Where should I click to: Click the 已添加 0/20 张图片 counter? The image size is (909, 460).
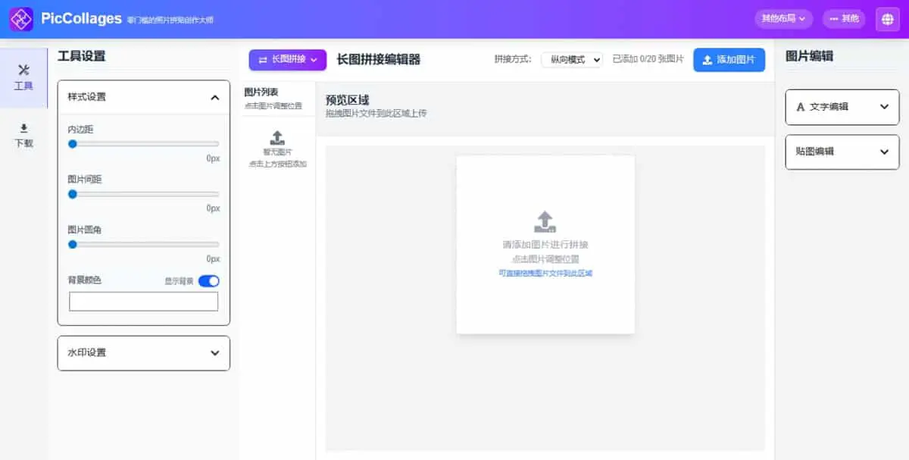[x=648, y=59]
